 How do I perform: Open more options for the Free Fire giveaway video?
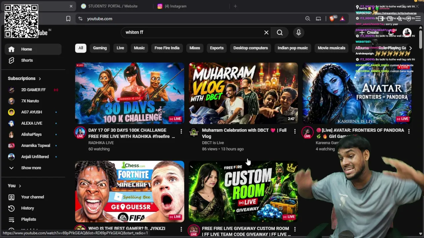coord(295,229)
